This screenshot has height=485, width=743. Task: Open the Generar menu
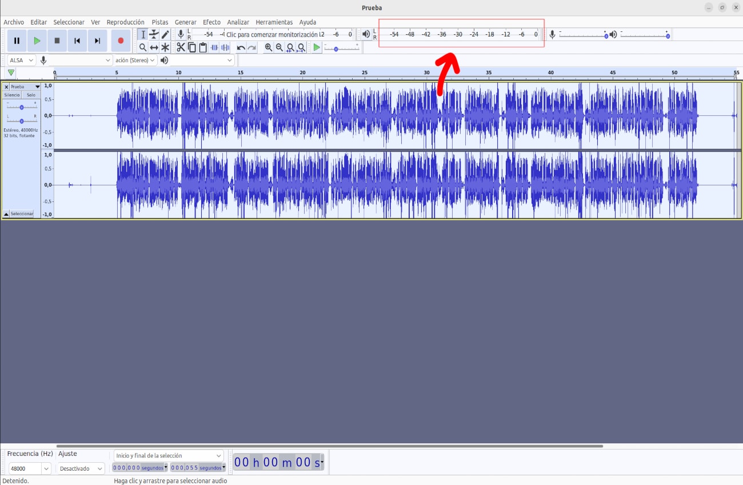pyautogui.click(x=185, y=22)
